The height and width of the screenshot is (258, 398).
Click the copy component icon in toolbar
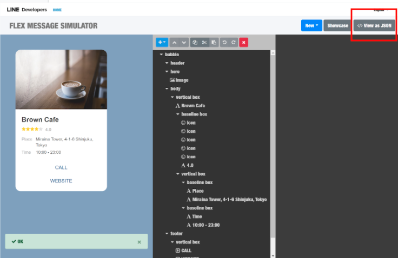(x=195, y=42)
